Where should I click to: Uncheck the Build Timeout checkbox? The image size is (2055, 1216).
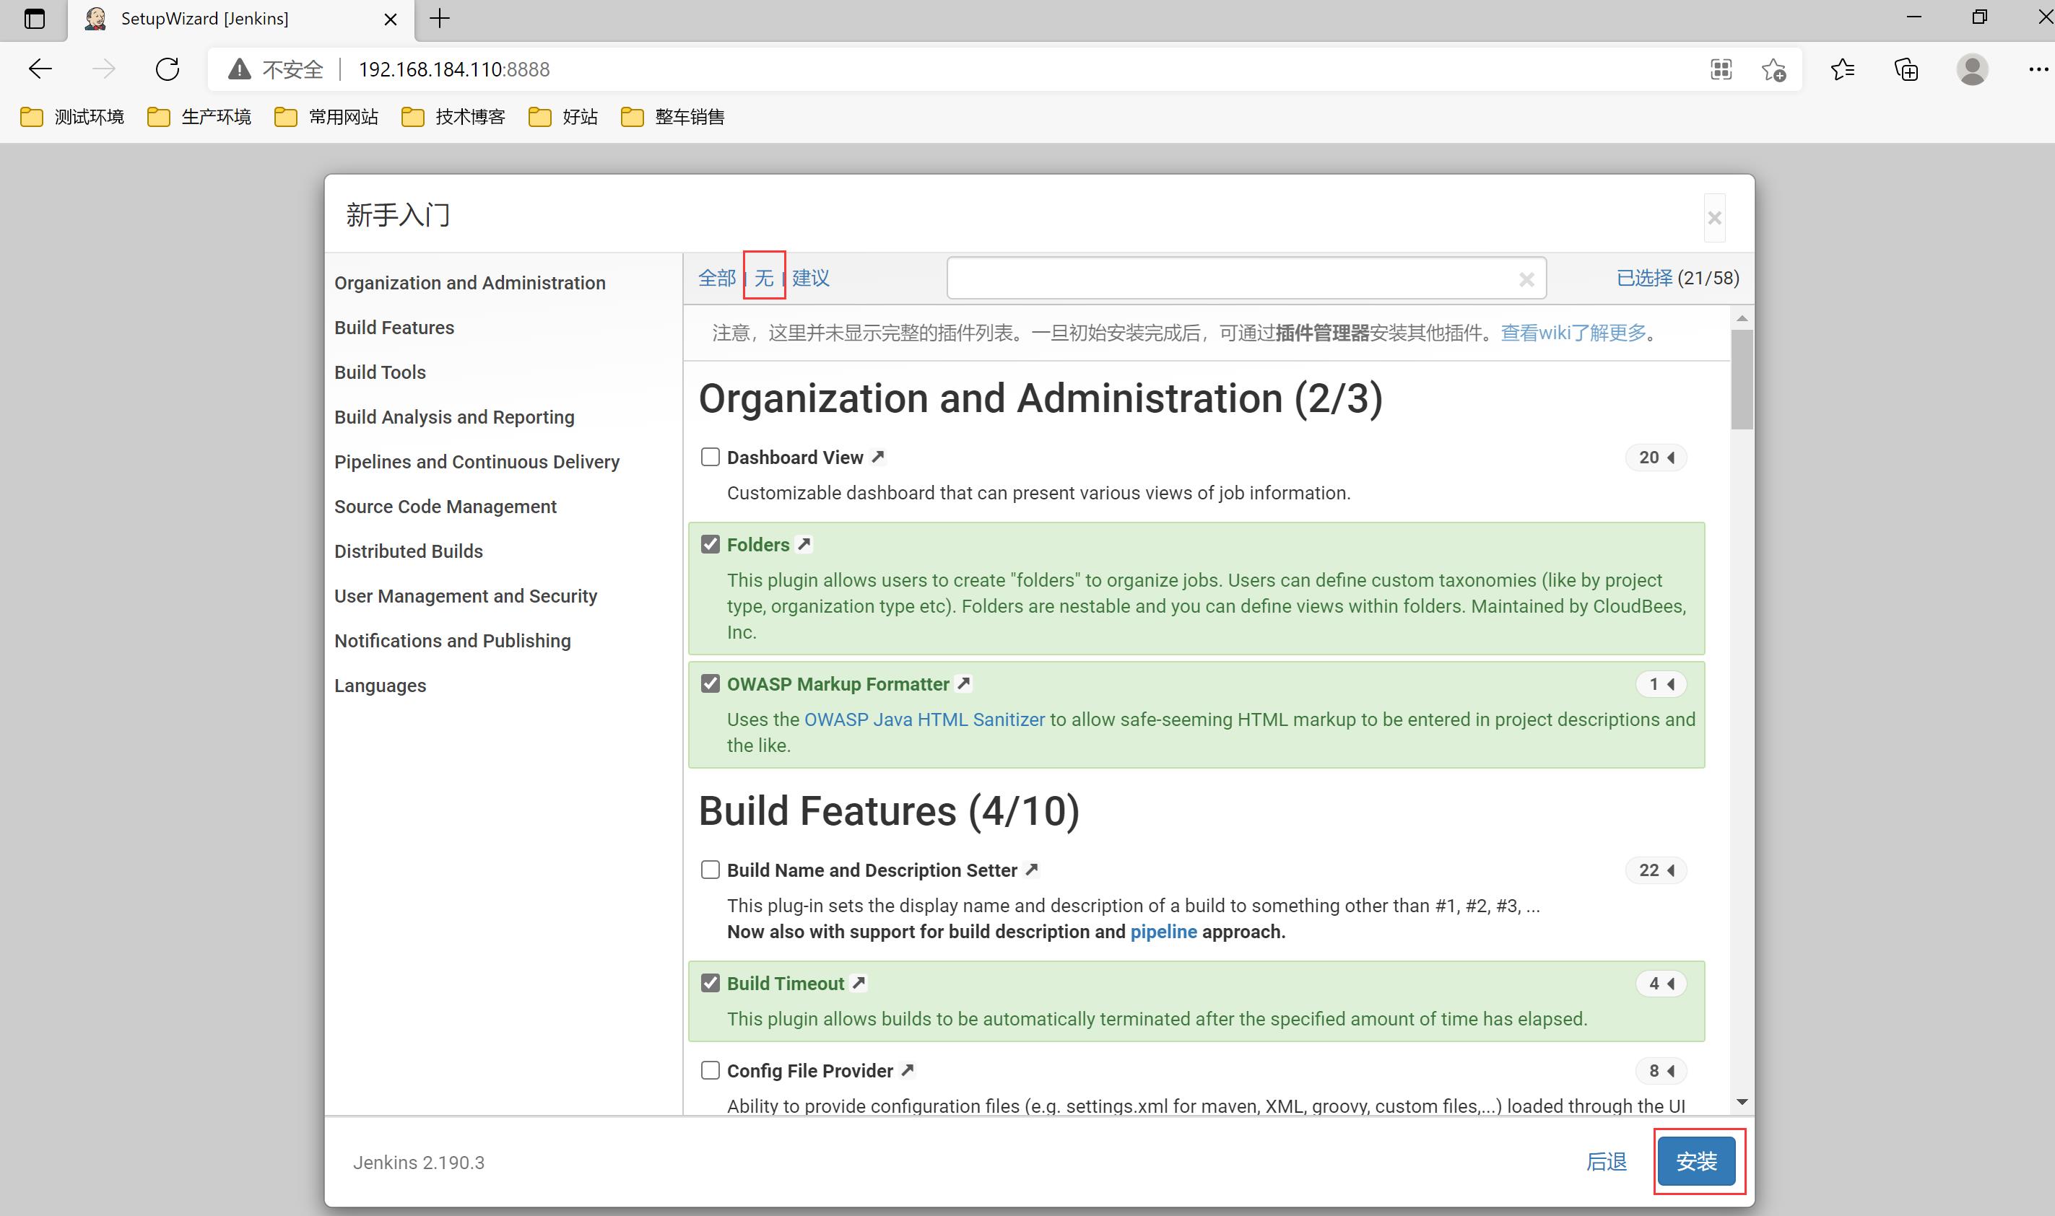pos(711,984)
